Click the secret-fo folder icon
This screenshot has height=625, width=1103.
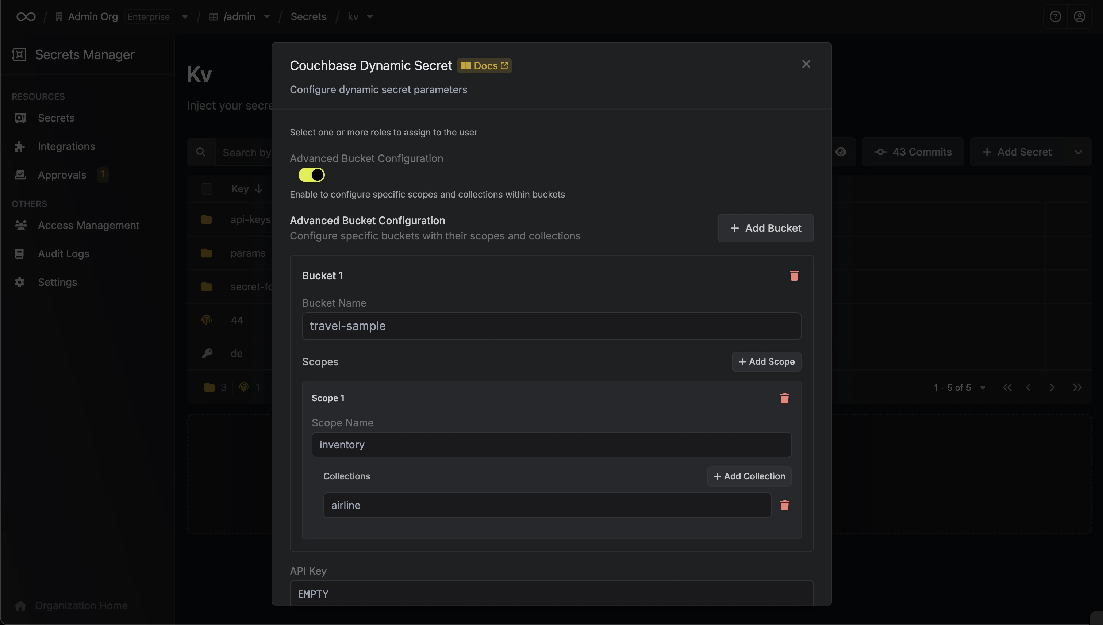207,286
